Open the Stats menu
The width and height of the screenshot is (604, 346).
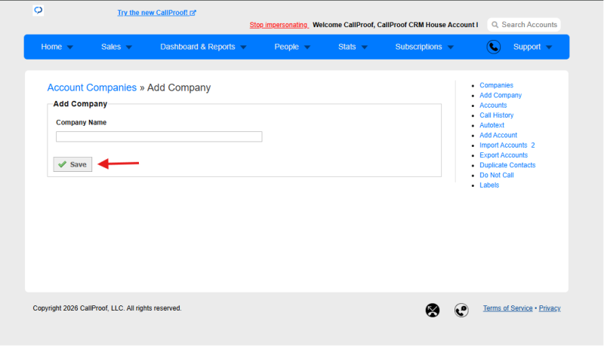[x=347, y=47]
